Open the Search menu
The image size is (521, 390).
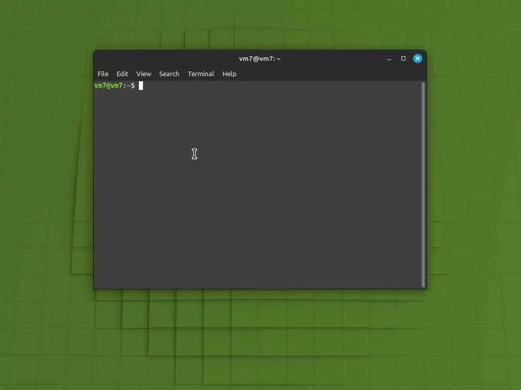pos(169,74)
